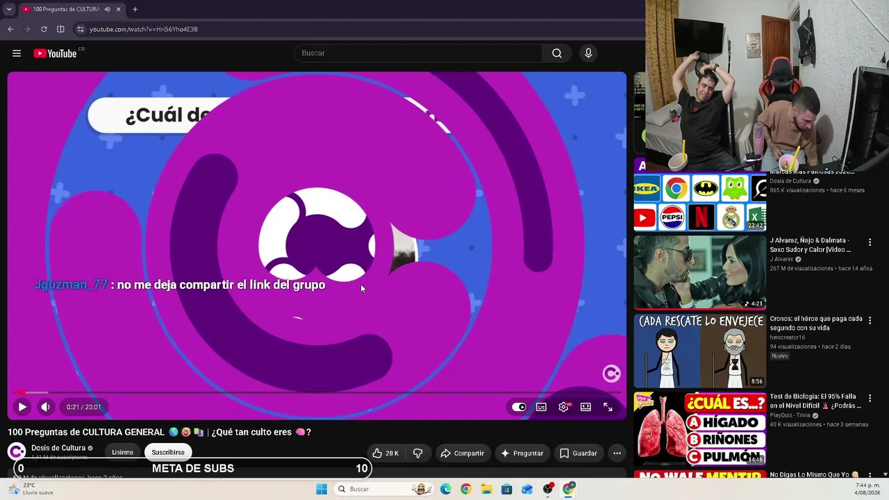Open options menu for J Alvarez video

coord(870,242)
